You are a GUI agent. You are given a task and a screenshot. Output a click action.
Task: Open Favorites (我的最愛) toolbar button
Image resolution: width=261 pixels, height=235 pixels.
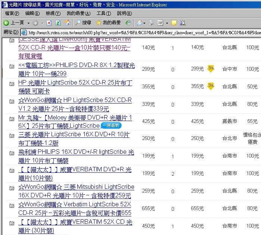coord(108,23)
